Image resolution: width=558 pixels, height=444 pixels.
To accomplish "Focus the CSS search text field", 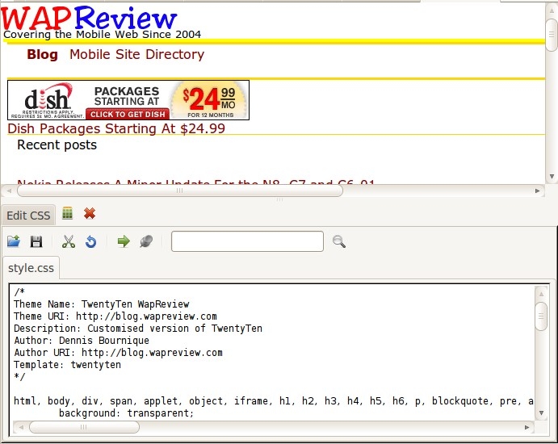I will [247, 241].
